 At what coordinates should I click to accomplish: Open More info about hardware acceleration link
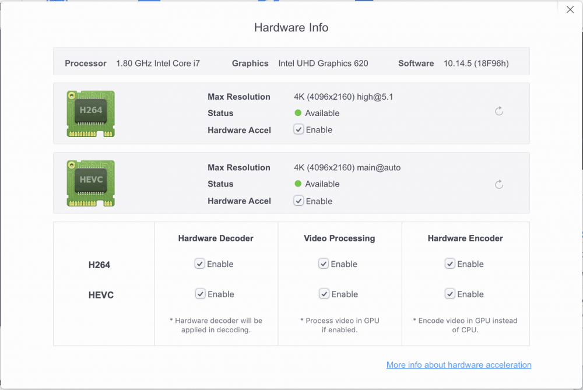point(459,365)
